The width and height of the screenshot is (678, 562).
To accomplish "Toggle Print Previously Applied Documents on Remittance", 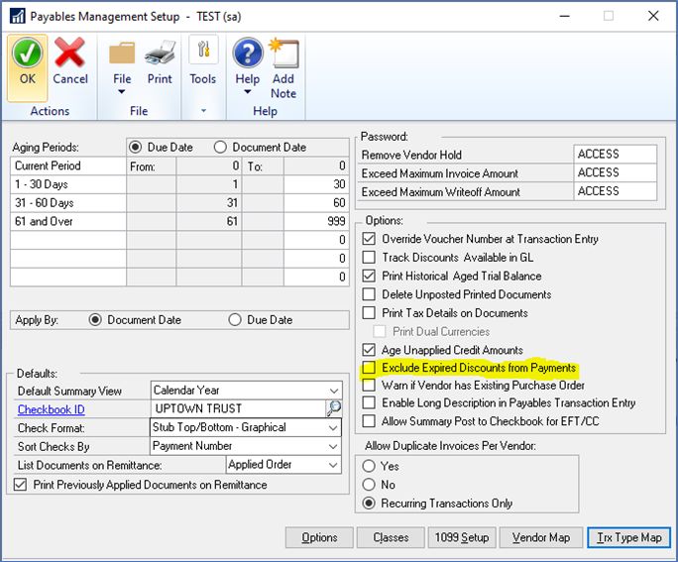I will point(20,485).
